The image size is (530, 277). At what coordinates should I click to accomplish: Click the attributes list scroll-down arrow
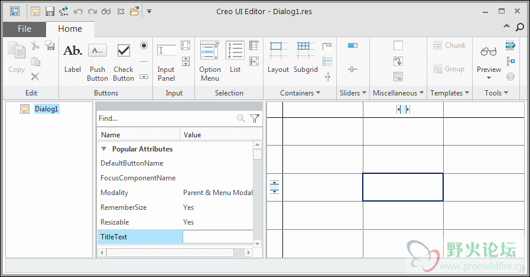pyautogui.click(x=257, y=243)
